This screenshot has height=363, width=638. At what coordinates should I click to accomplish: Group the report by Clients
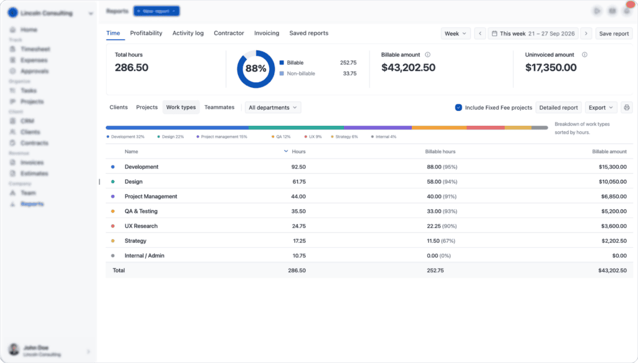click(x=118, y=107)
